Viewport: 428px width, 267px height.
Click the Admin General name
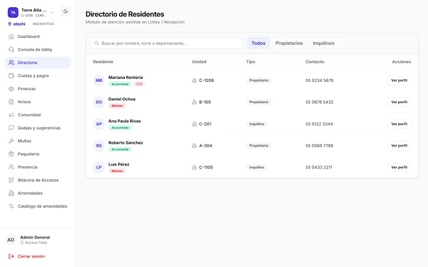[x=35, y=237]
